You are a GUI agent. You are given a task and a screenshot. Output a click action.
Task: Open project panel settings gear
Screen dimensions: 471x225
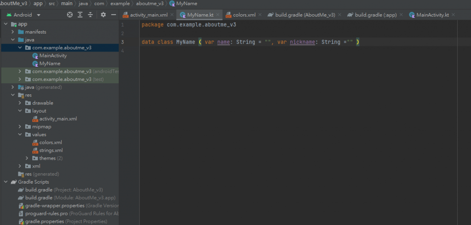pyautogui.click(x=103, y=15)
